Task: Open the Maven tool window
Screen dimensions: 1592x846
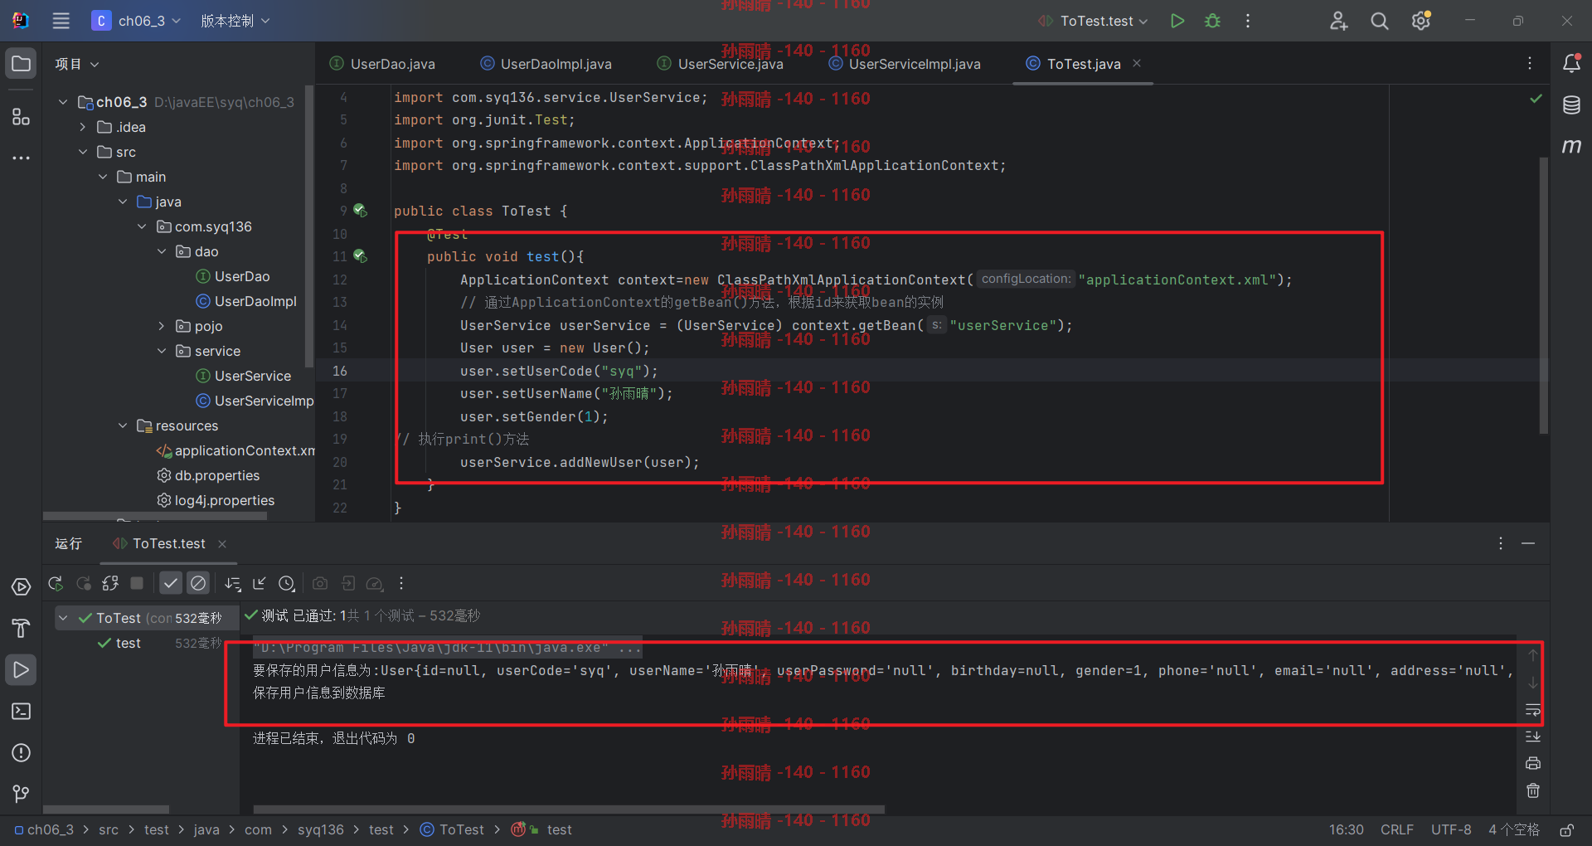Action: coord(1571,147)
